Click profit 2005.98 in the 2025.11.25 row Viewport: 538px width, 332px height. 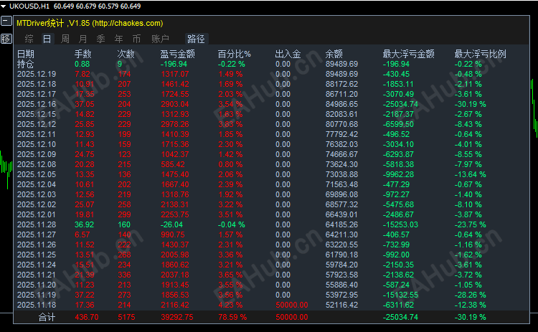(x=175, y=255)
